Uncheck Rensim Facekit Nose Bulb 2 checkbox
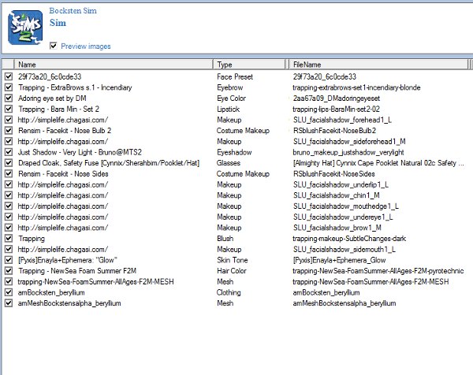Viewport: 473px width, 375px height. (9, 131)
